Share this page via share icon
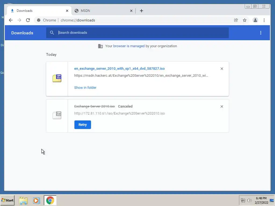 (236, 20)
